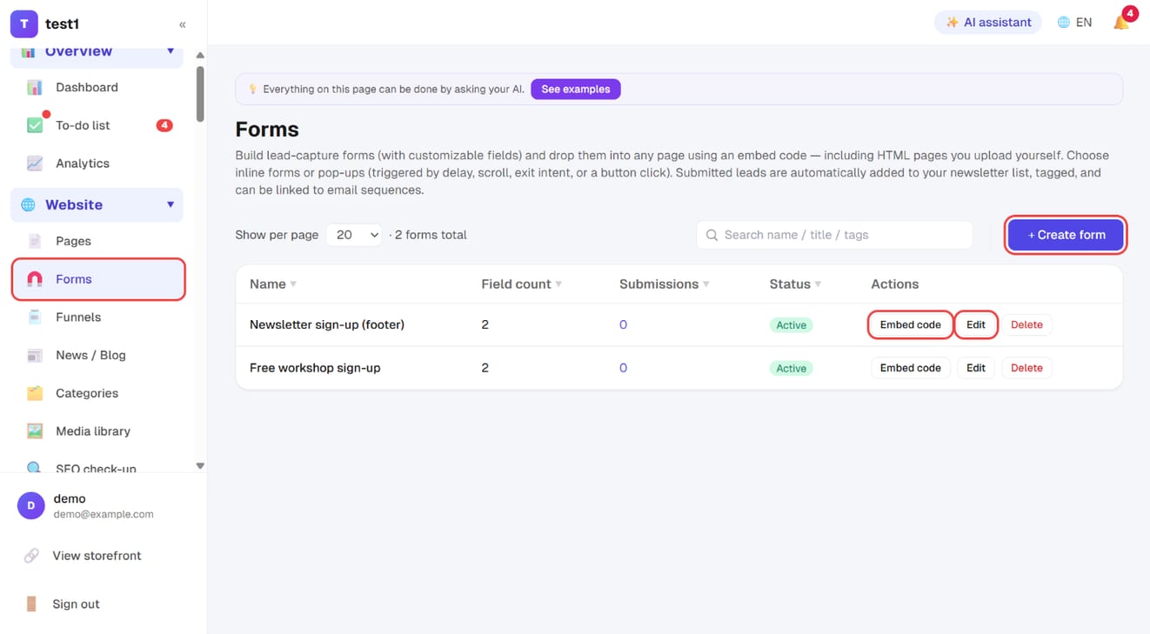Edit the Newsletter sign-up (footer) form
Viewport: 1150px width, 634px height.
point(976,325)
